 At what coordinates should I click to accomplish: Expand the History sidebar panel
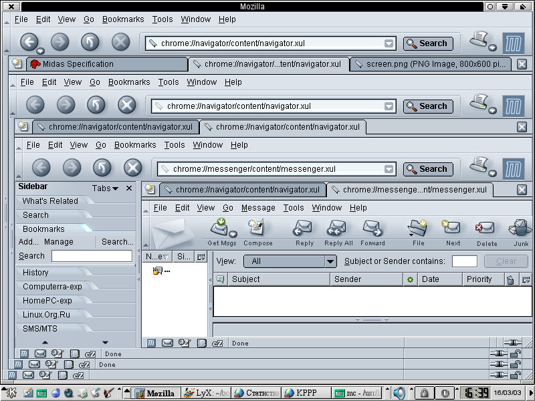[x=35, y=273]
